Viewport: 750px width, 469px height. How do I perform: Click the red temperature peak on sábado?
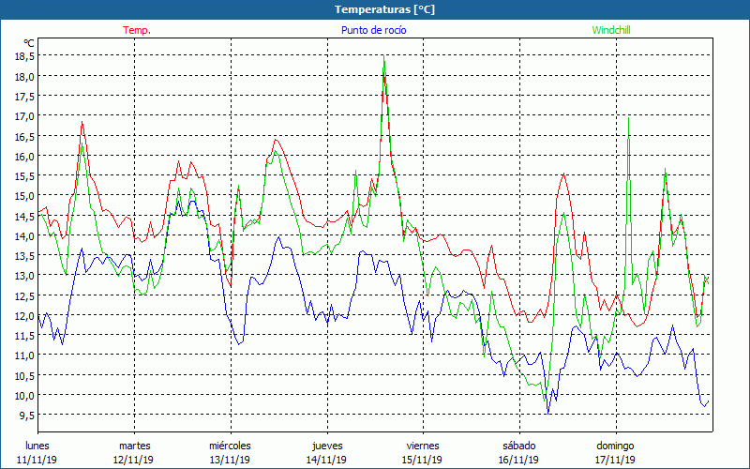[564, 174]
